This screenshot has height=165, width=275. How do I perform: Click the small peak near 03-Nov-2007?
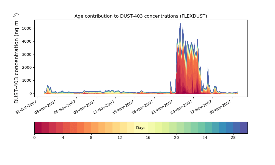(x=48, y=86)
